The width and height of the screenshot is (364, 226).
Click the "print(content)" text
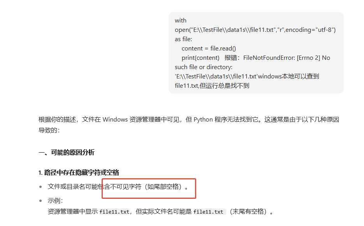[200, 58]
